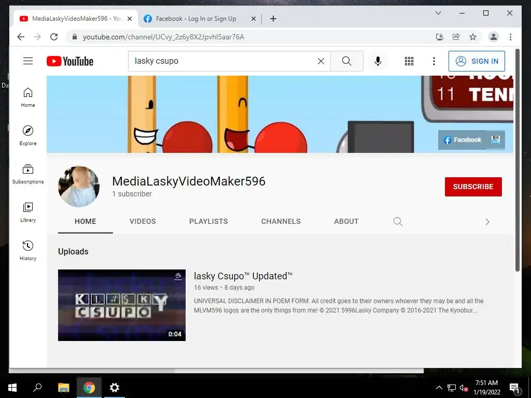531x398 pixels.
Task: Close the MediaLaskyVideoMaker596 tab
Action: (x=130, y=19)
